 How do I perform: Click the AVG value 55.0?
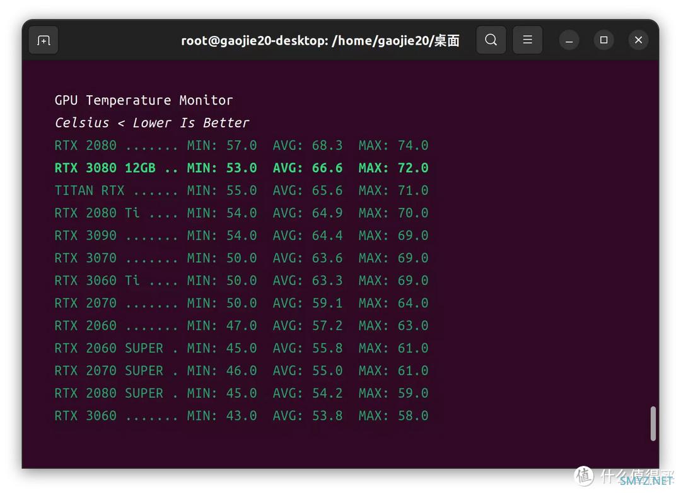pos(327,371)
